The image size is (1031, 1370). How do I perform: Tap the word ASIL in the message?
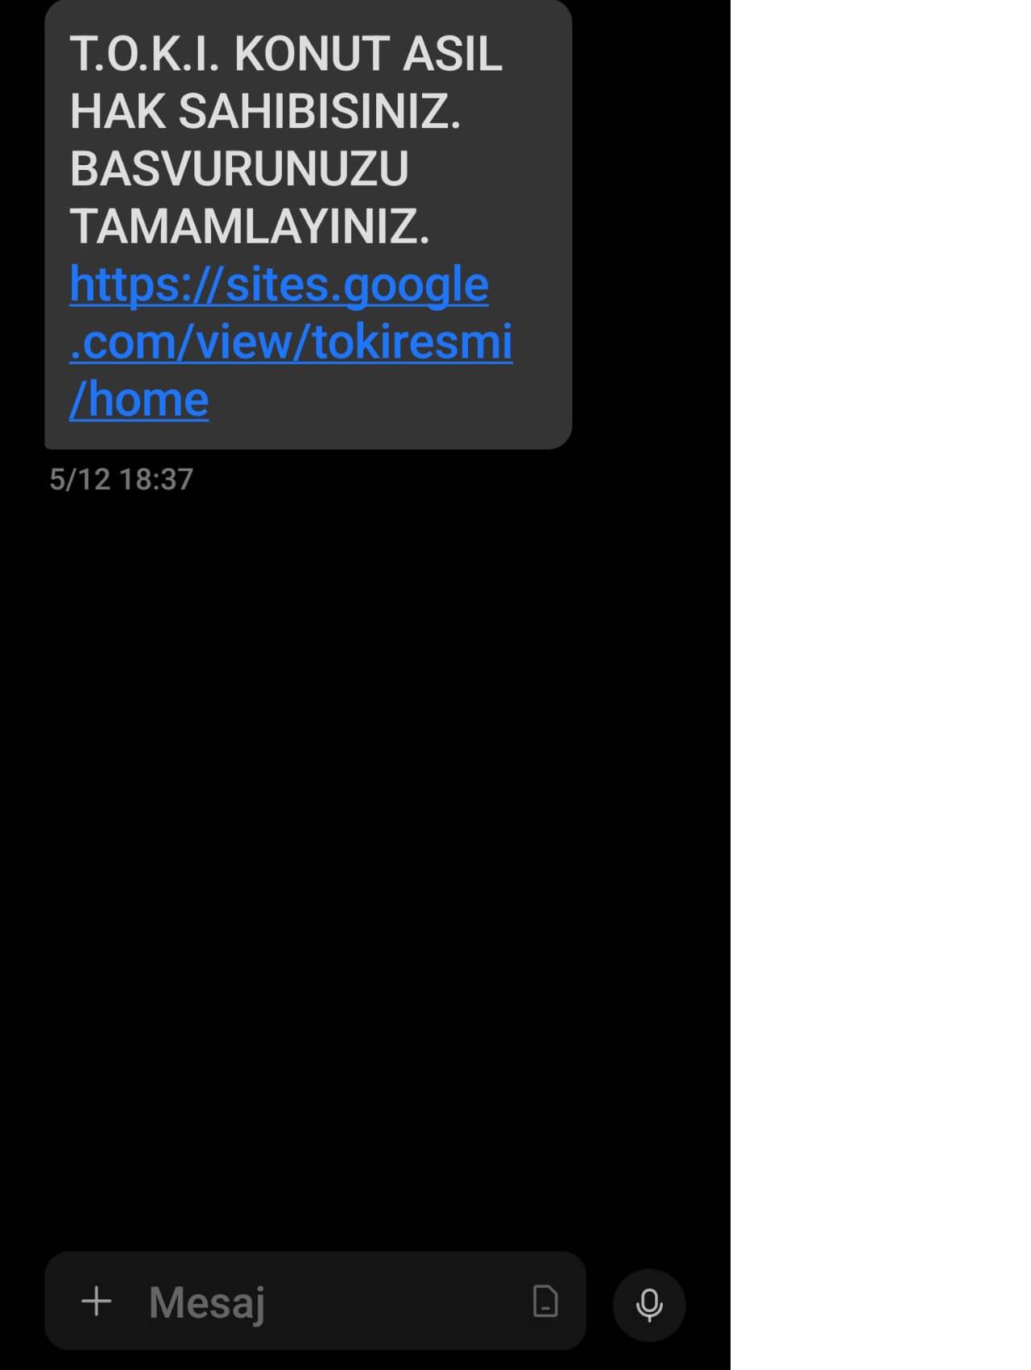click(x=453, y=54)
